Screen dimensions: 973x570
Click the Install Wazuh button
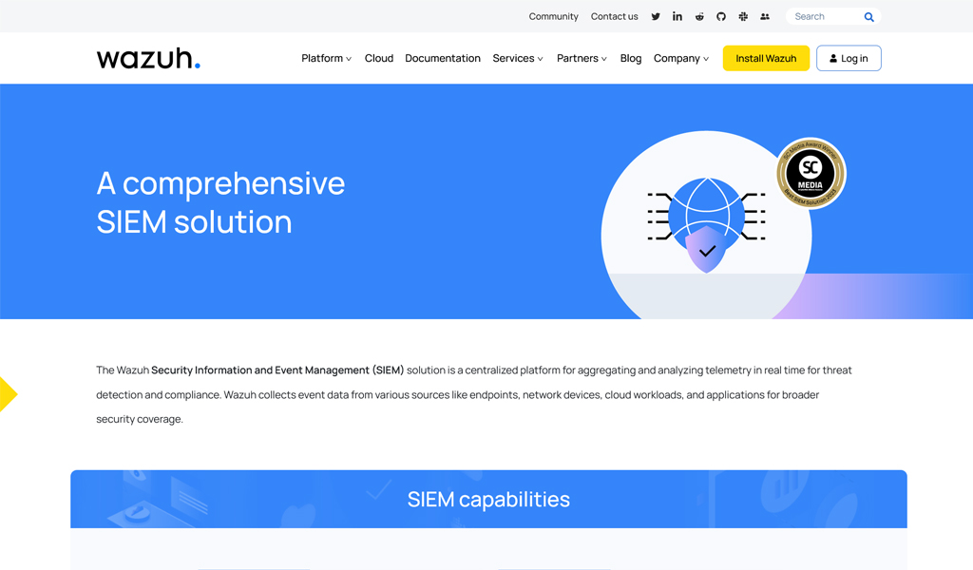pyautogui.click(x=766, y=58)
